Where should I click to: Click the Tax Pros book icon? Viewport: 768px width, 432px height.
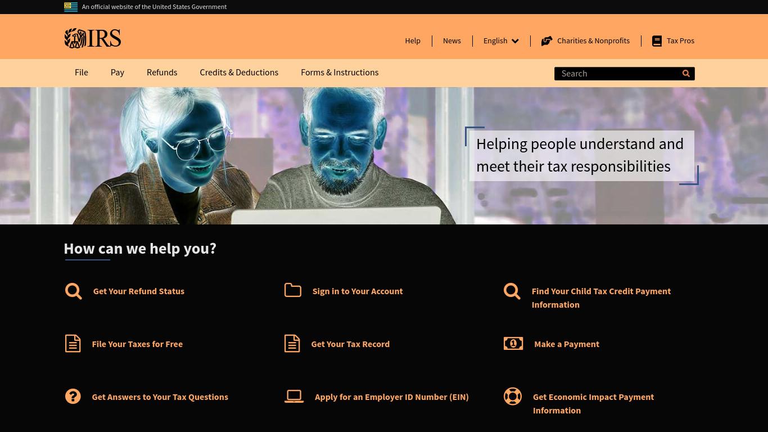[x=657, y=41]
